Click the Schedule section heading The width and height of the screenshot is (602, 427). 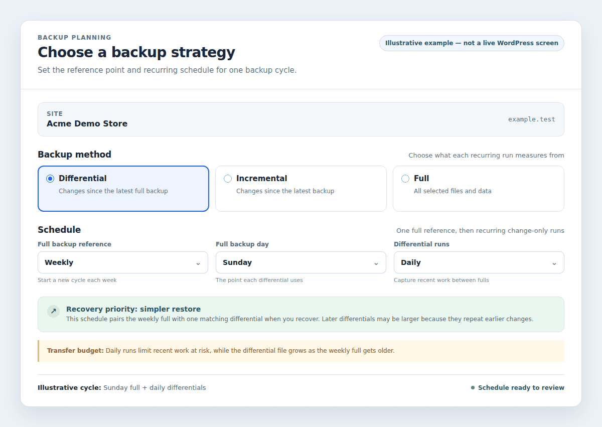(x=59, y=230)
